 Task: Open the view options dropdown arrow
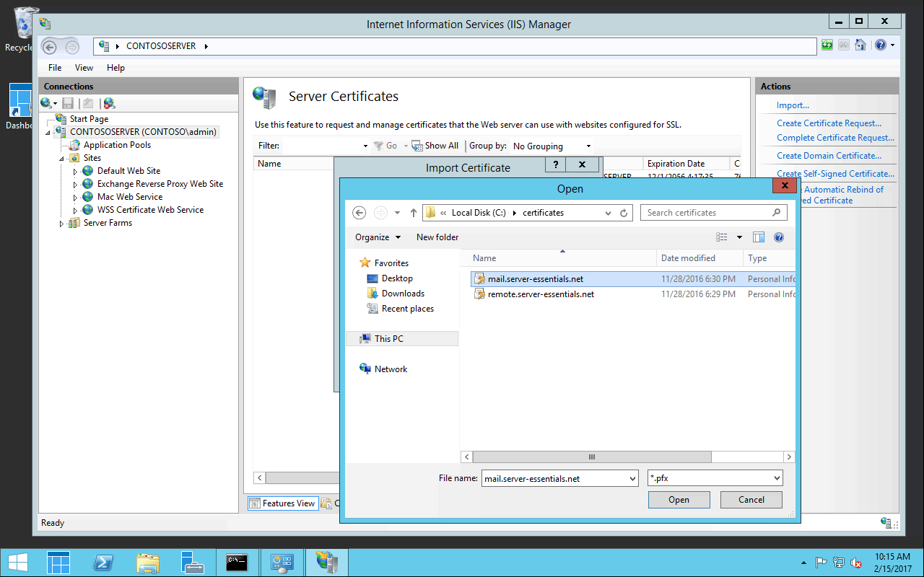739,237
